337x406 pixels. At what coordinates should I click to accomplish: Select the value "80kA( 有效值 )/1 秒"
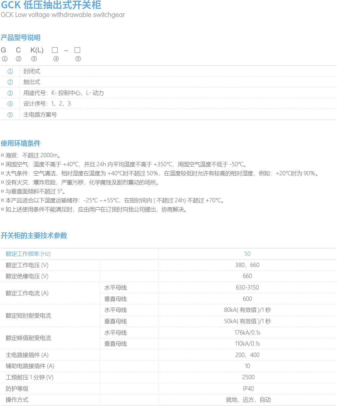[247, 310]
